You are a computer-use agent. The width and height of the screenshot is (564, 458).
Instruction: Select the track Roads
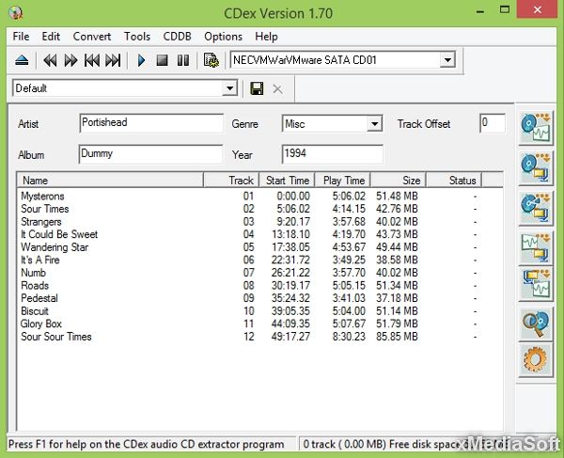pos(35,285)
